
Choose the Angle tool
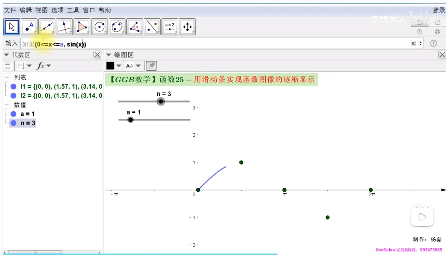(135, 27)
